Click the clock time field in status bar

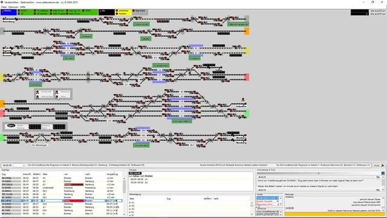(7, 165)
